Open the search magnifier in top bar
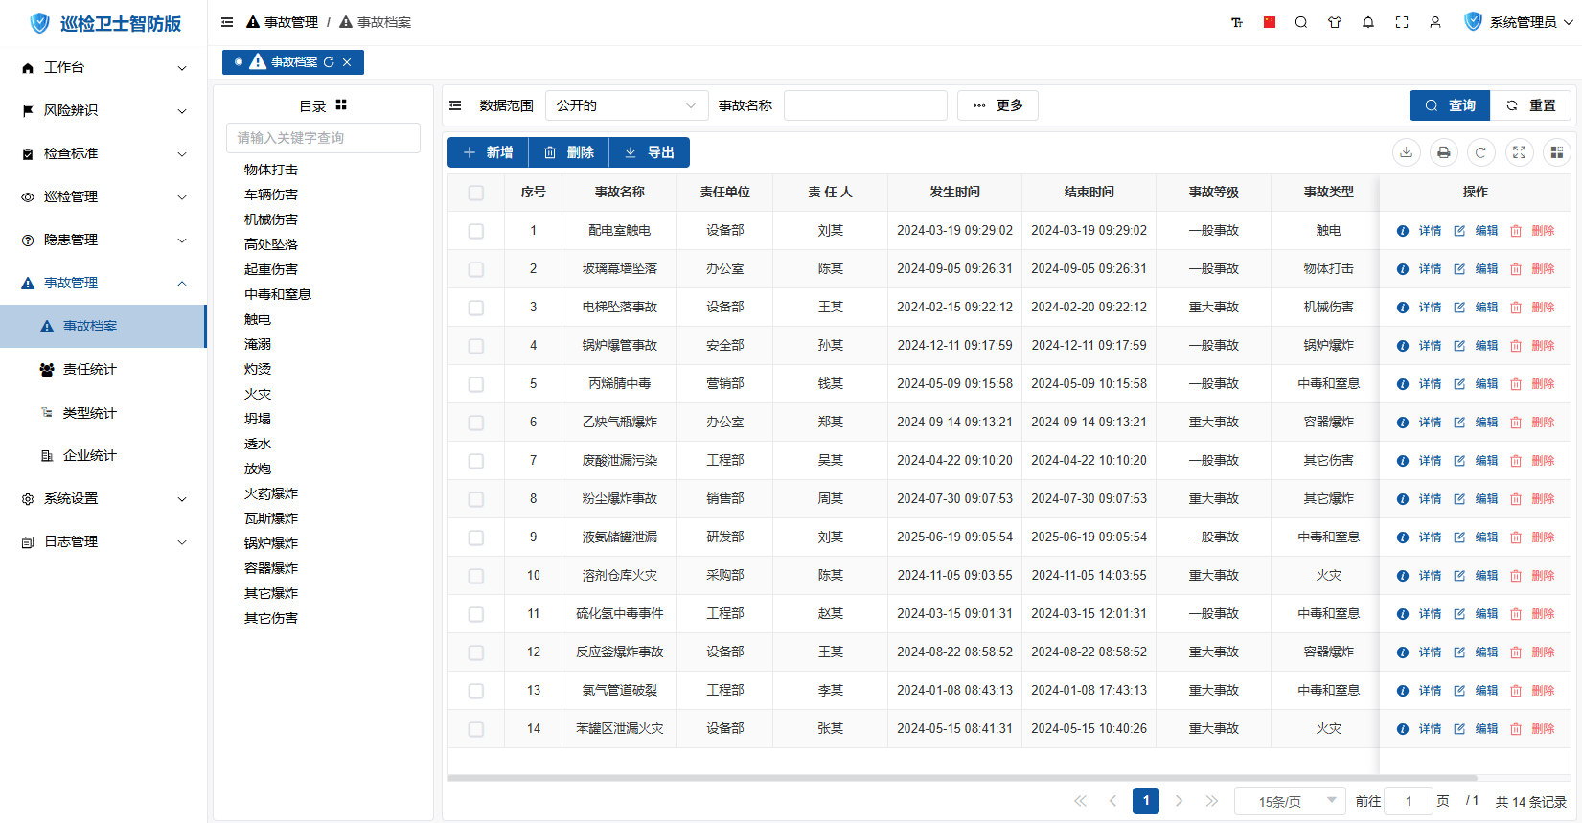The width and height of the screenshot is (1582, 823). (1301, 22)
